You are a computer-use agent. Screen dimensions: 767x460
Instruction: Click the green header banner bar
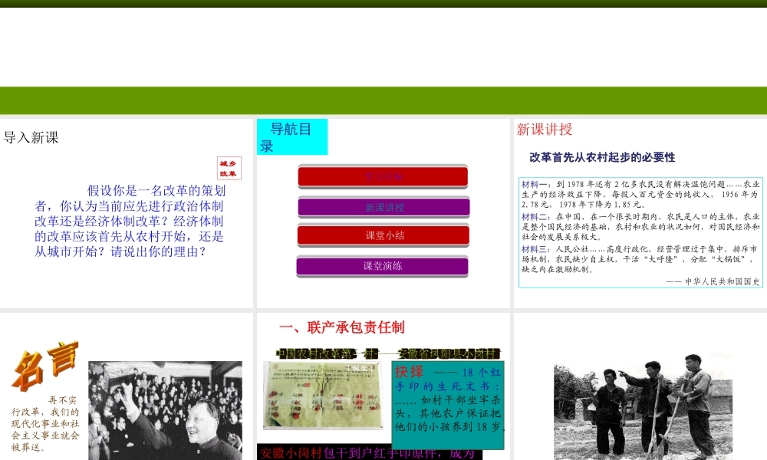coord(383,100)
